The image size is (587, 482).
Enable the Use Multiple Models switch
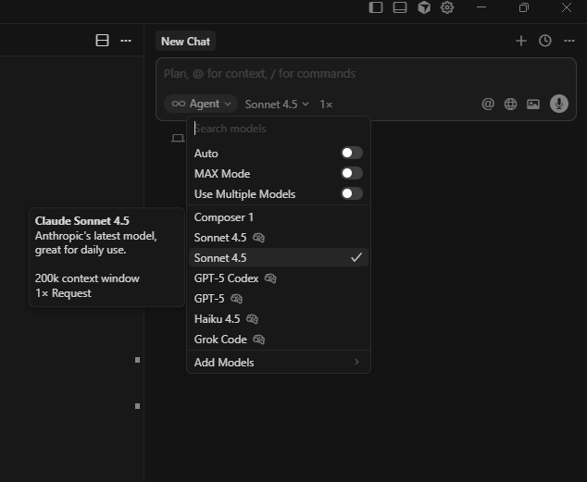pos(352,193)
